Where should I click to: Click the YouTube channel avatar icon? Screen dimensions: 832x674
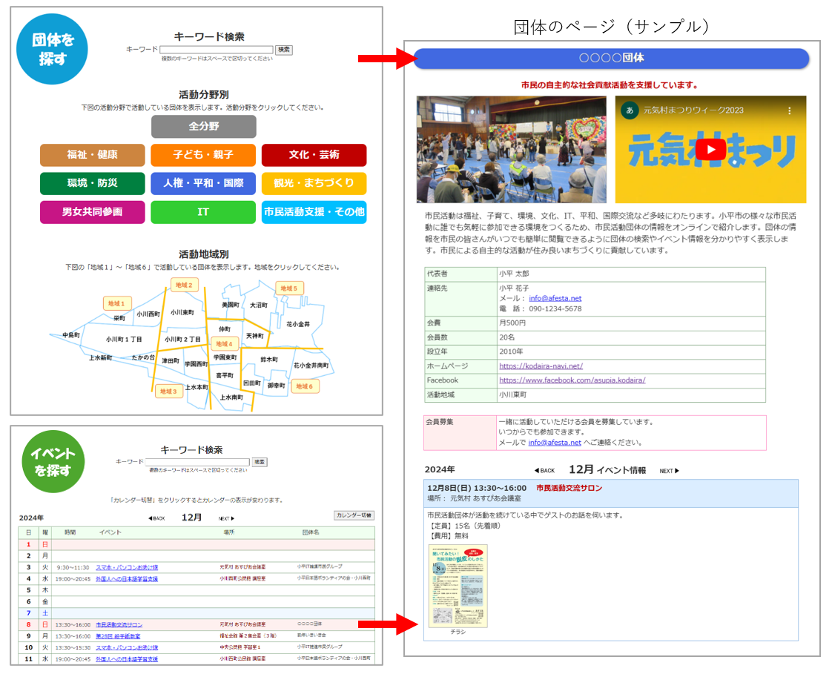[x=630, y=110]
